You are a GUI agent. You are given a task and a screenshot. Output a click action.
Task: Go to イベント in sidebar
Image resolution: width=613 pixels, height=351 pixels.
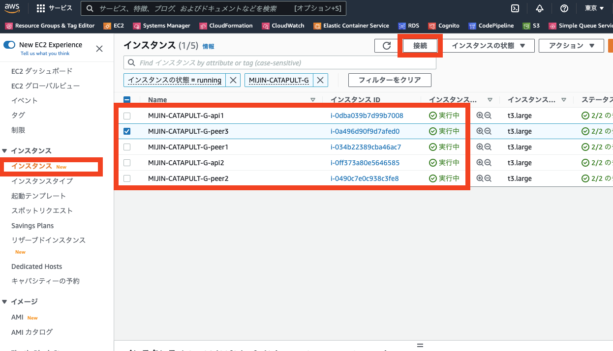(25, 101)
